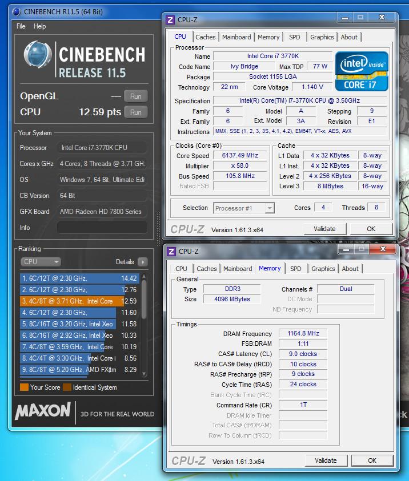Click OK in Memory CPU-Z window
409x481 pixels.
point(372,461)
